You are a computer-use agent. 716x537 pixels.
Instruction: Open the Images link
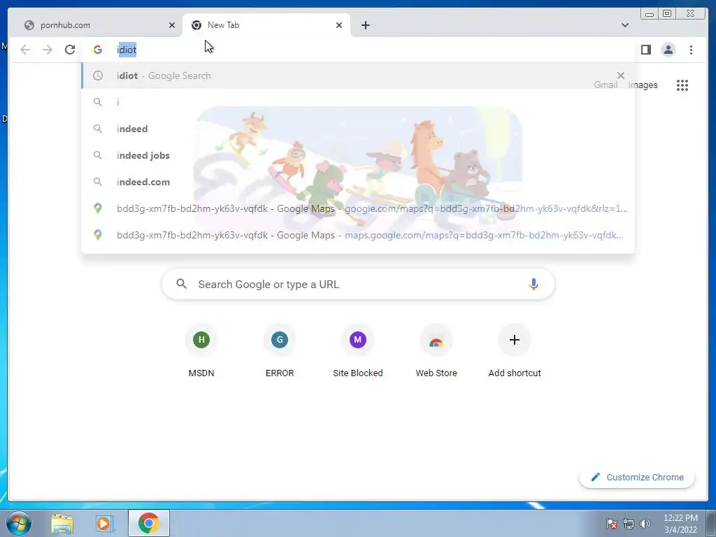[x=643, y=85]
